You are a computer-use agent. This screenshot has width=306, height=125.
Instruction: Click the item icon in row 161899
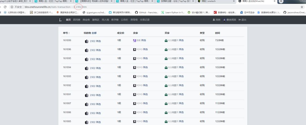pos(87,41)
